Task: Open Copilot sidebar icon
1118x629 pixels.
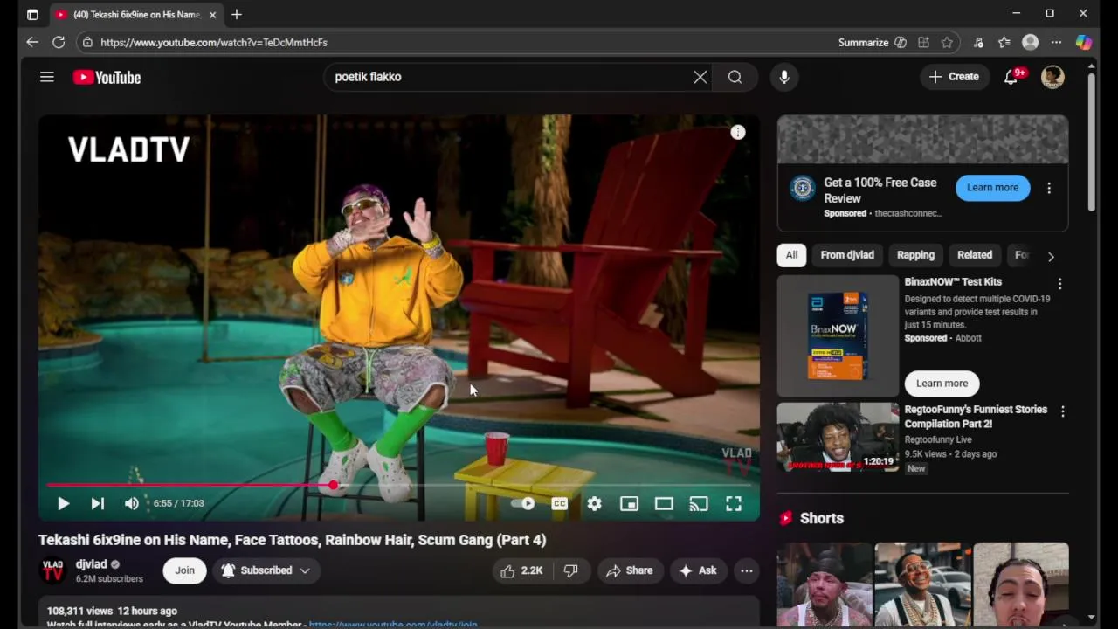Action: (1083, 42)
